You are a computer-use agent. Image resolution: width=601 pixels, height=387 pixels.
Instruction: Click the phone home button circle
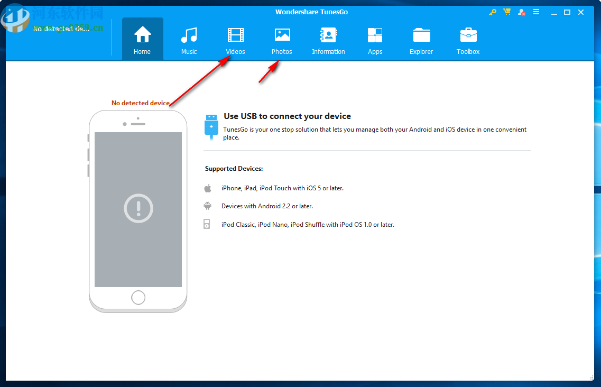coord(138,297)
